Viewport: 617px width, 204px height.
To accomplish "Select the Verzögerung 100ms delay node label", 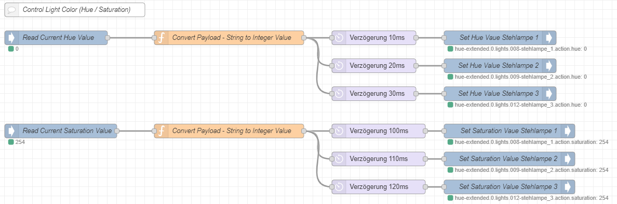I will pyautogui.click(x=379, y=131).
